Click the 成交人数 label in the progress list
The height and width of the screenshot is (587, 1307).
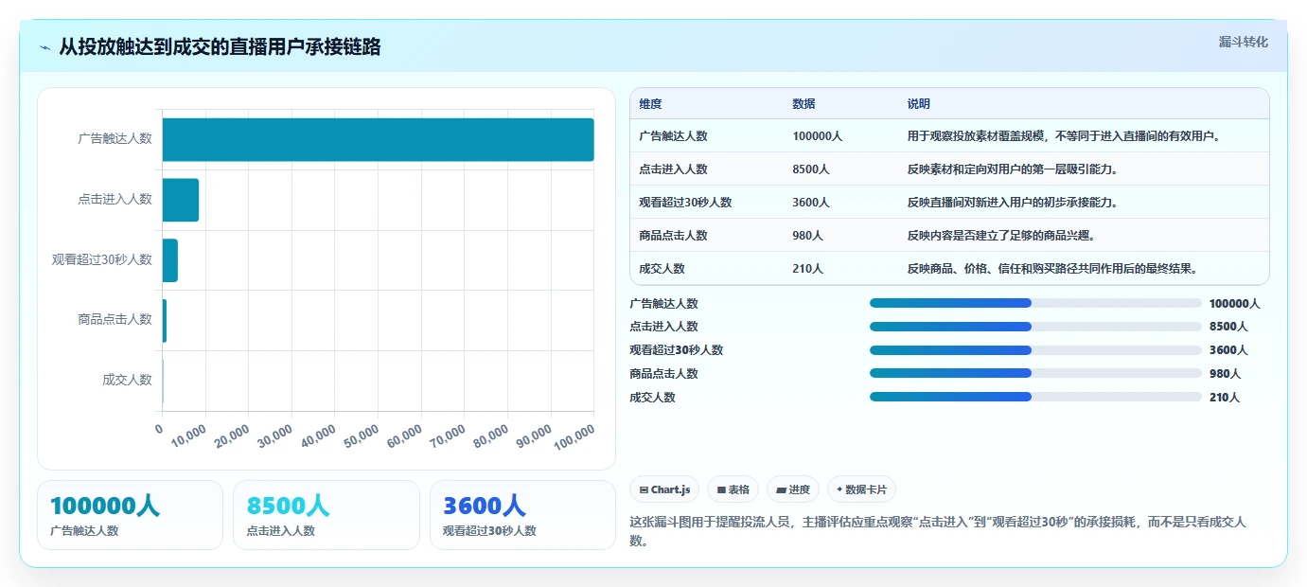pyautogui.click(x=652, y=398)
